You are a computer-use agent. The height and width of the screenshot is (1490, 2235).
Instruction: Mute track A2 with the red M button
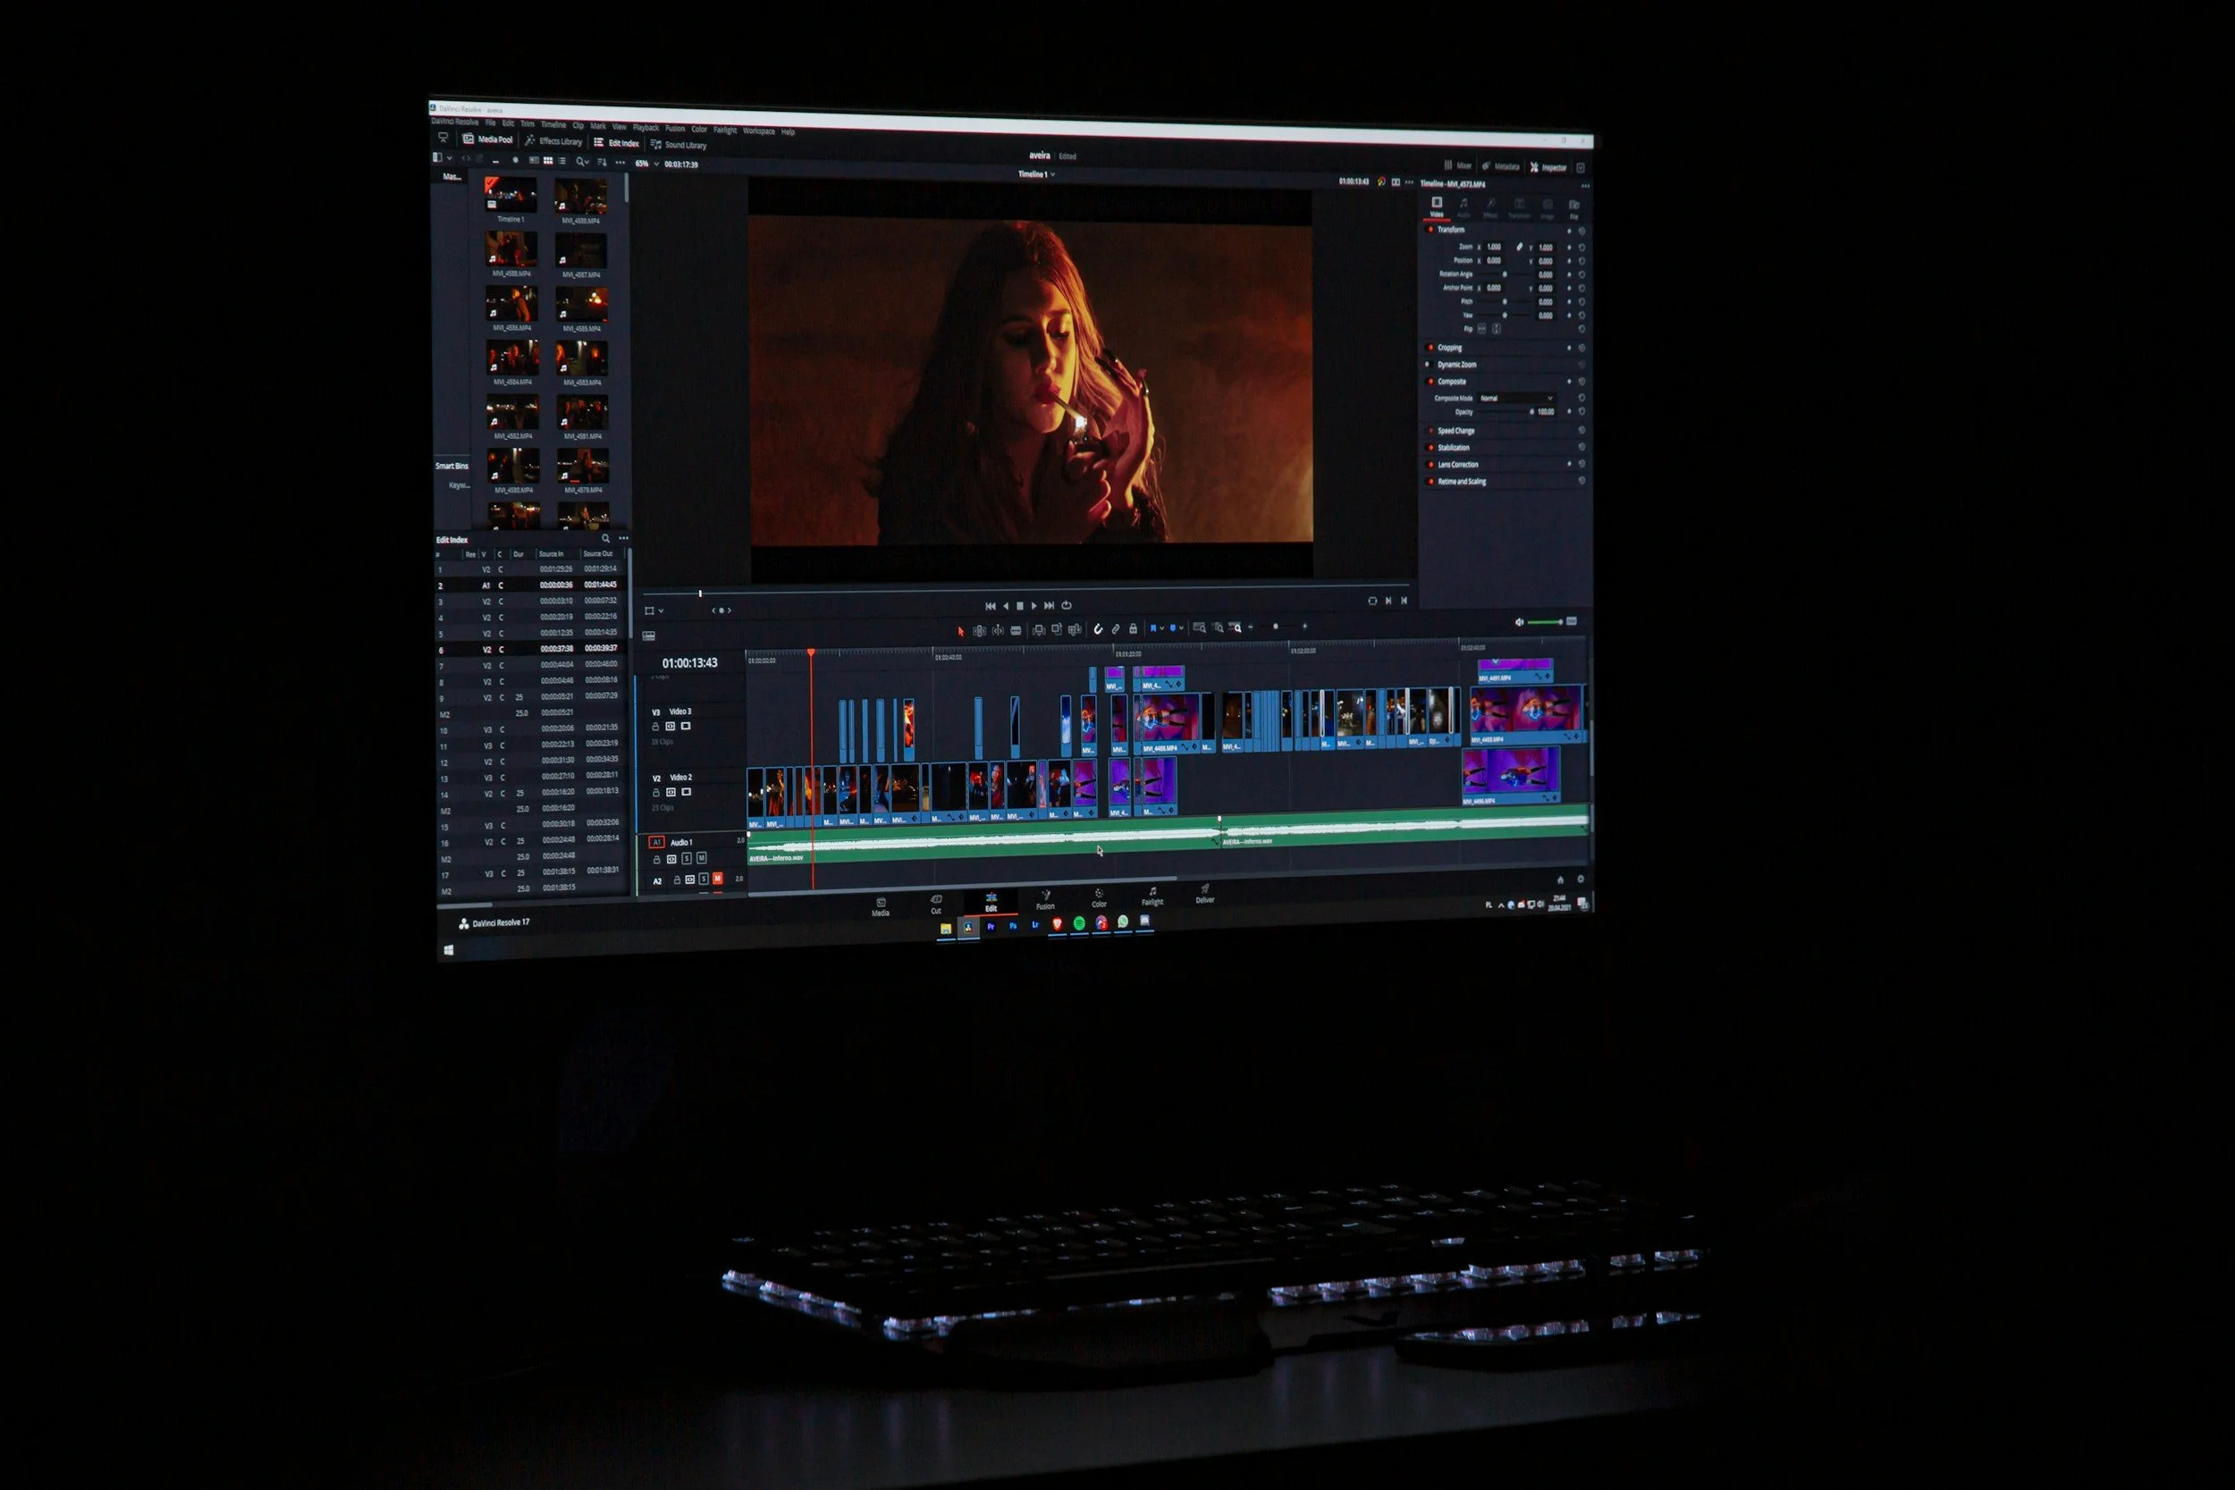pos(718,878)
